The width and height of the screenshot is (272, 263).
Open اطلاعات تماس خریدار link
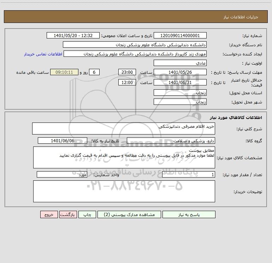point(43,54)
